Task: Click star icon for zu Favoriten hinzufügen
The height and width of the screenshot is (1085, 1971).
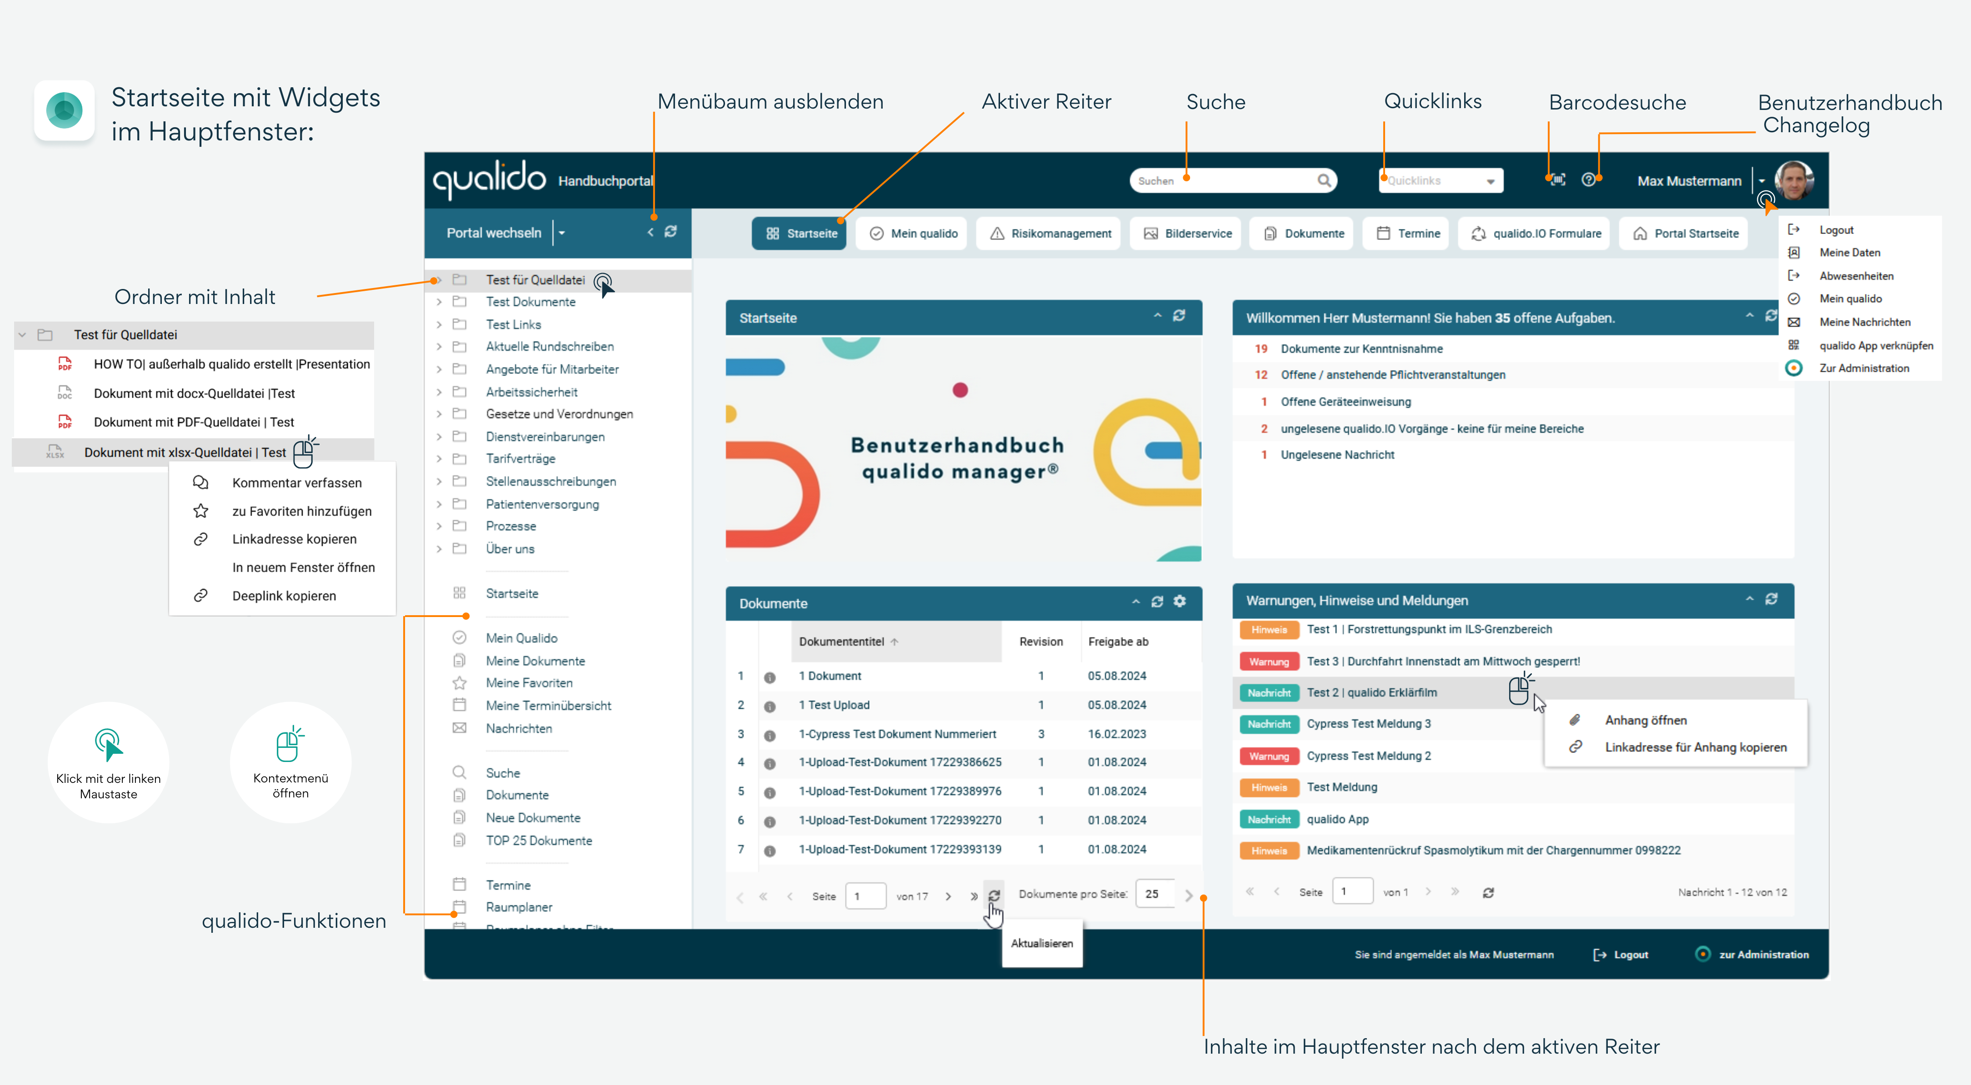Action: [x=200, y=510]
